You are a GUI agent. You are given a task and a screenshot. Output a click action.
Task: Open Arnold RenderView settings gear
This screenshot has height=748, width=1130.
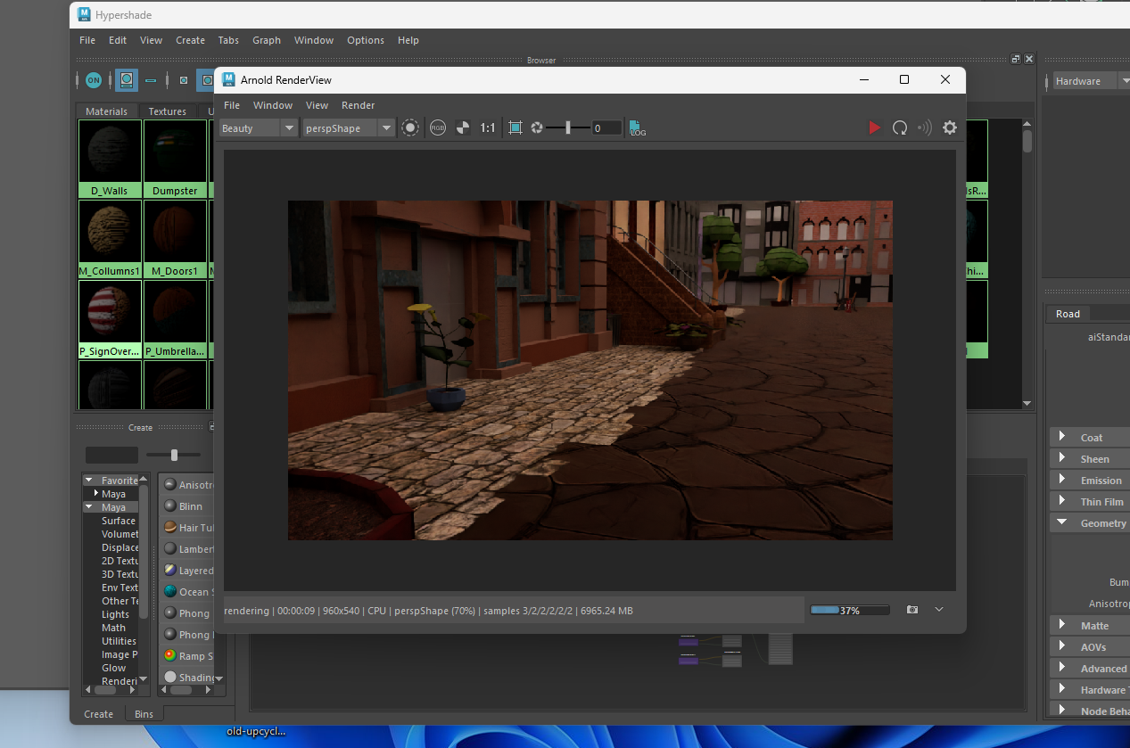950,128
